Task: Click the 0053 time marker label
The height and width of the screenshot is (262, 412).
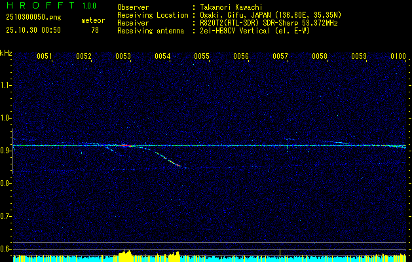Action: coord(123,57)
